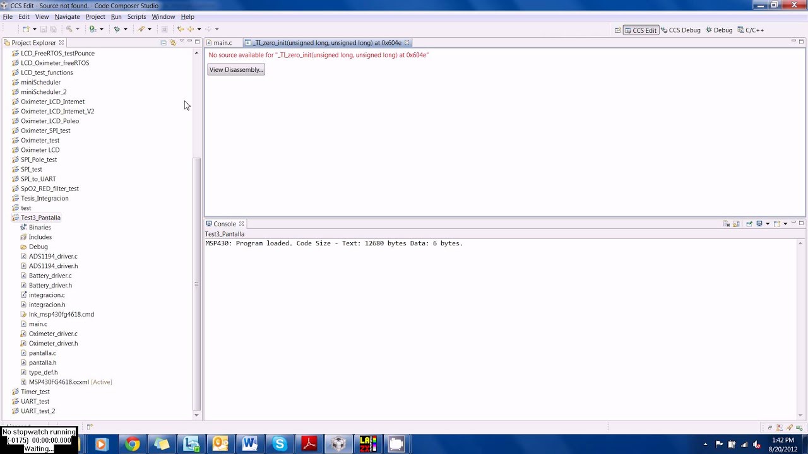Switch to the C/C++ perspective
The height and width of the screenshot is (454, 808).
[x=751, y=30]
